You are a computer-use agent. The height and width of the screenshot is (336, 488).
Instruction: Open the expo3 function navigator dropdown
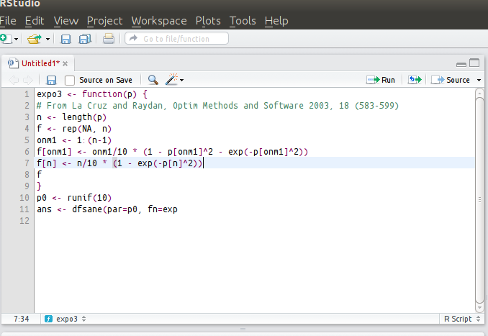tap(66, 318)
